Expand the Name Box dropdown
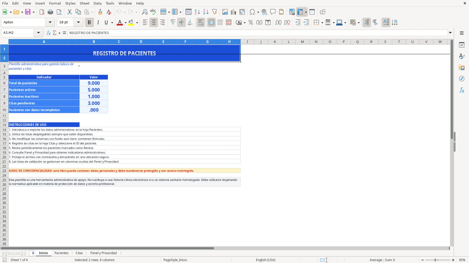469x263 pixels. [x=38, y=33]
